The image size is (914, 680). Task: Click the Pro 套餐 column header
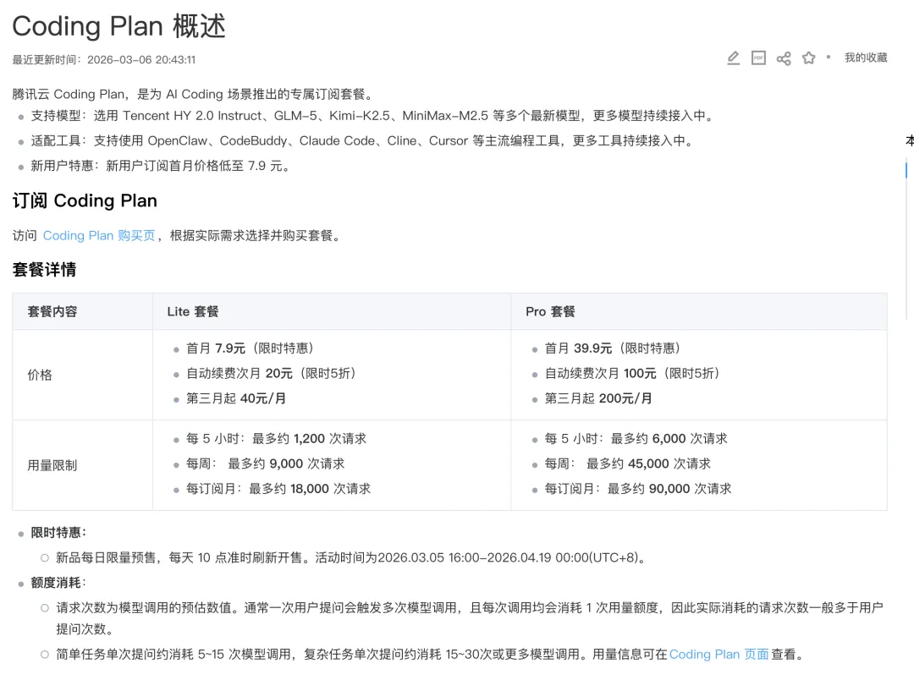click(x=550, y=312)
